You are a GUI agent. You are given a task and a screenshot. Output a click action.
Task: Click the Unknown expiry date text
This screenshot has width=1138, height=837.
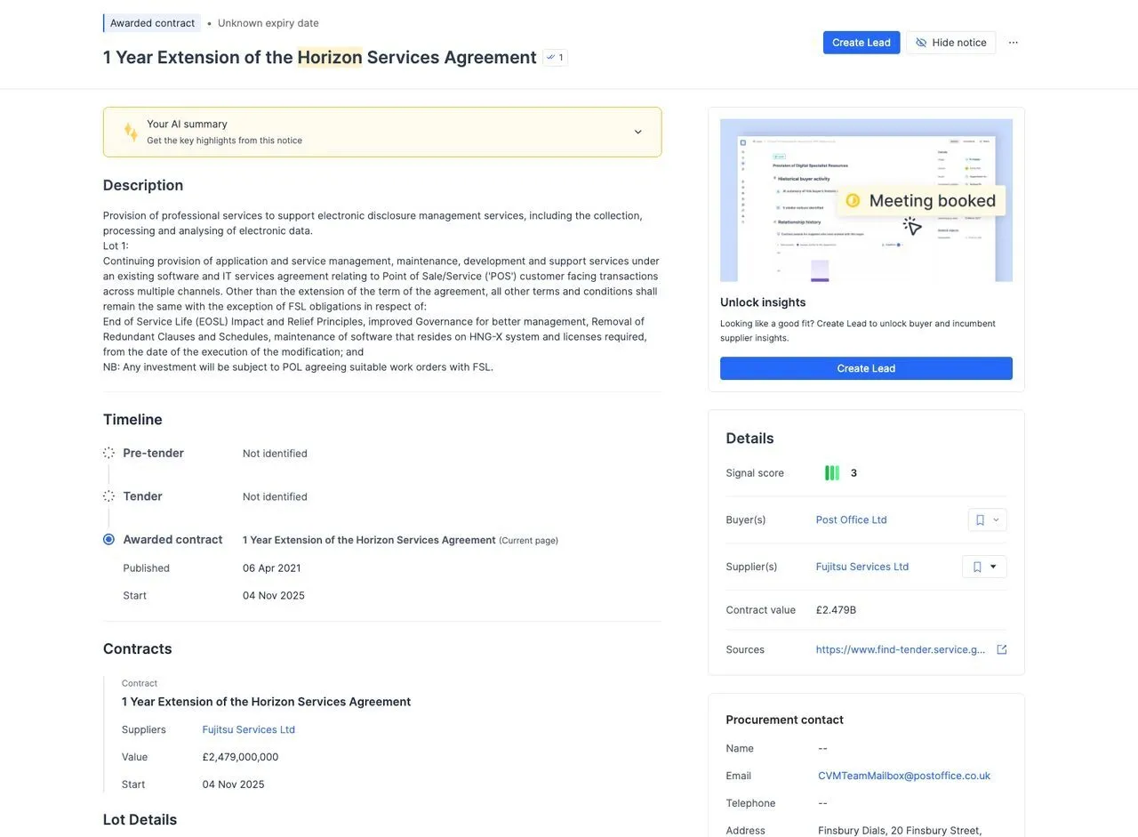pyautogui.click(x=268, y=23)
